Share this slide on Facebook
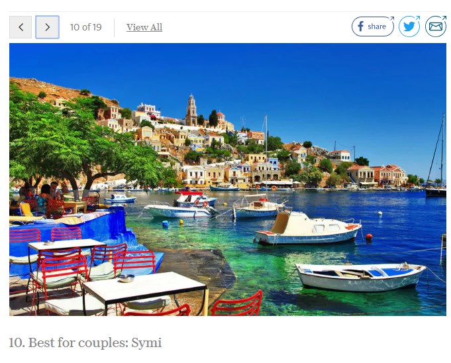The width and height of the screenshot is (451, 363). [373, 26]
